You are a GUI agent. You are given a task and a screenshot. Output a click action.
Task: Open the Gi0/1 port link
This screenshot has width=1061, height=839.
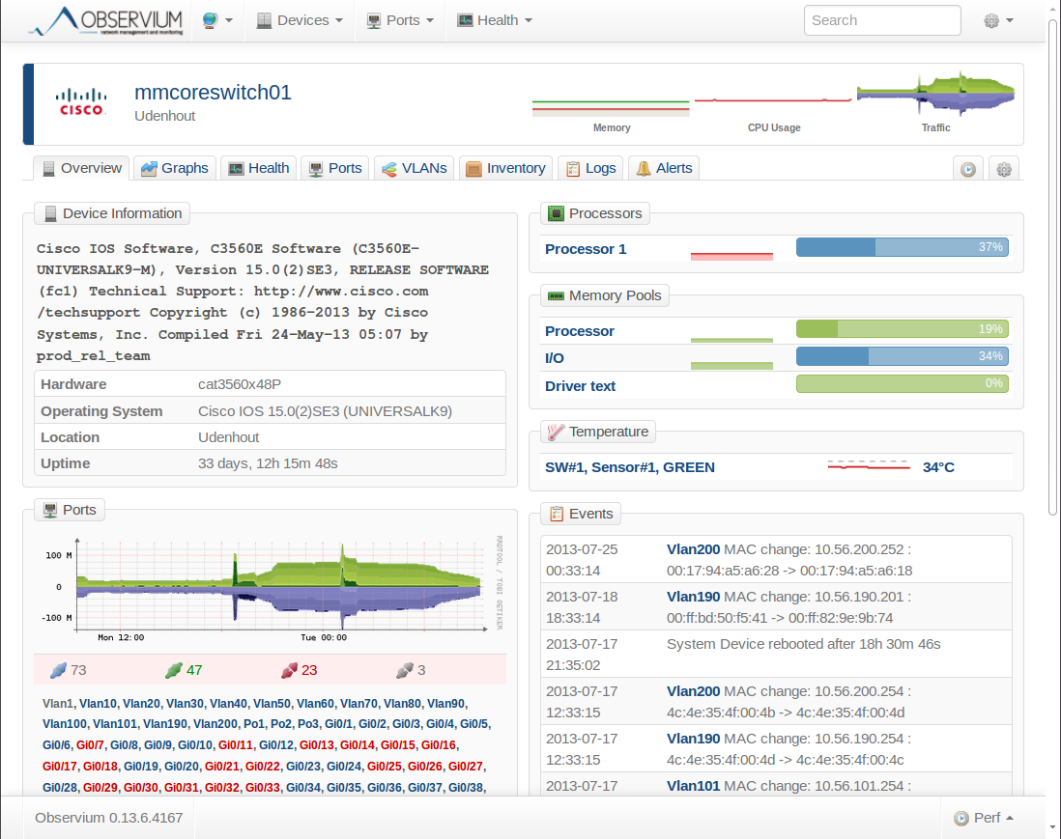click(x=338, y=724)
